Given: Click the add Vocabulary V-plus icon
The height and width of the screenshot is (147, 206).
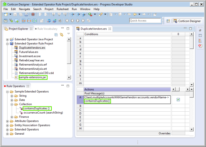Looking at the screenshot, I should [x=11, y=21].
